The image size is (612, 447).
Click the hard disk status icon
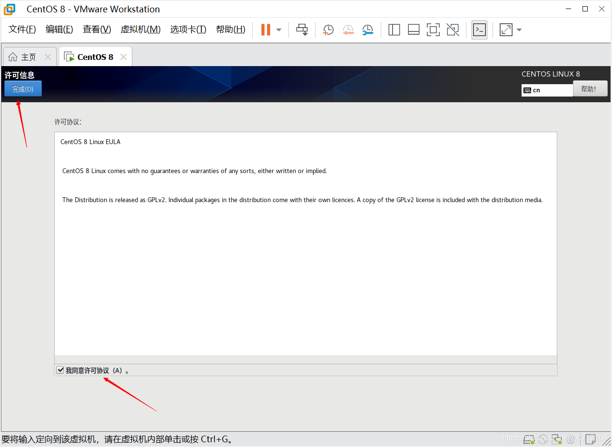529,439
